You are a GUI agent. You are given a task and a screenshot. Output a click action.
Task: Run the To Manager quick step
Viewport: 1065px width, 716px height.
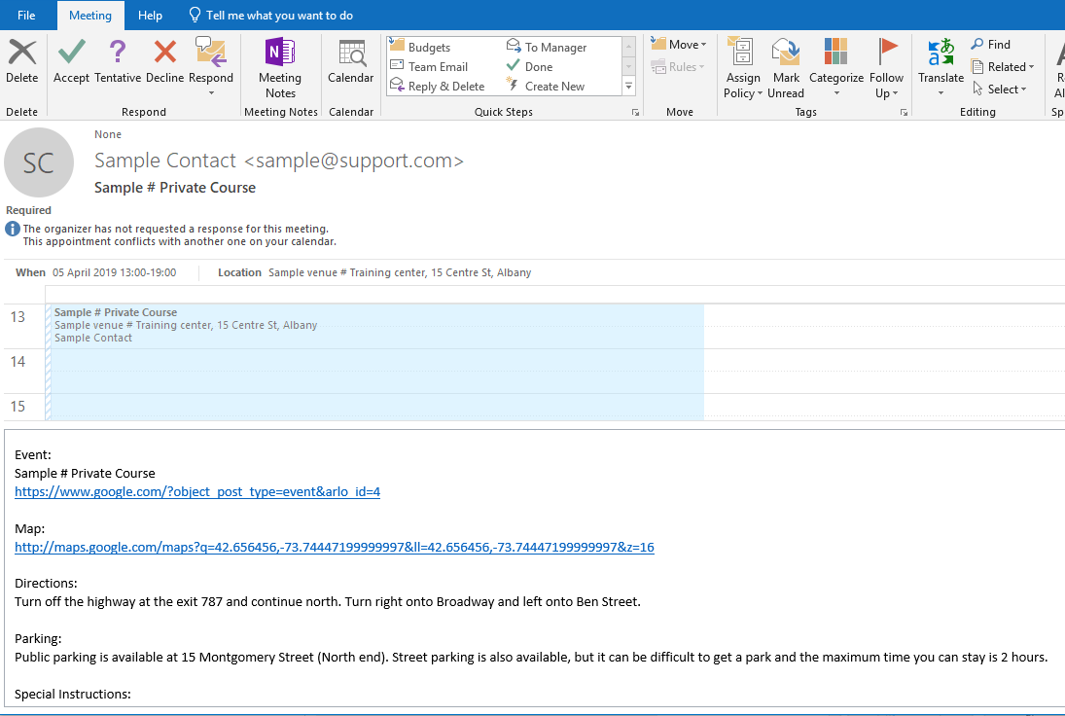[x=547, y=47]
